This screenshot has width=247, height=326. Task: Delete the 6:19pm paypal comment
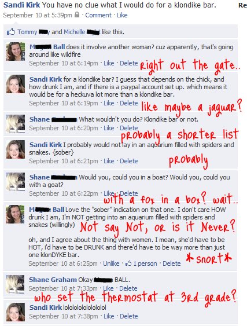click(x=129, y=103)
